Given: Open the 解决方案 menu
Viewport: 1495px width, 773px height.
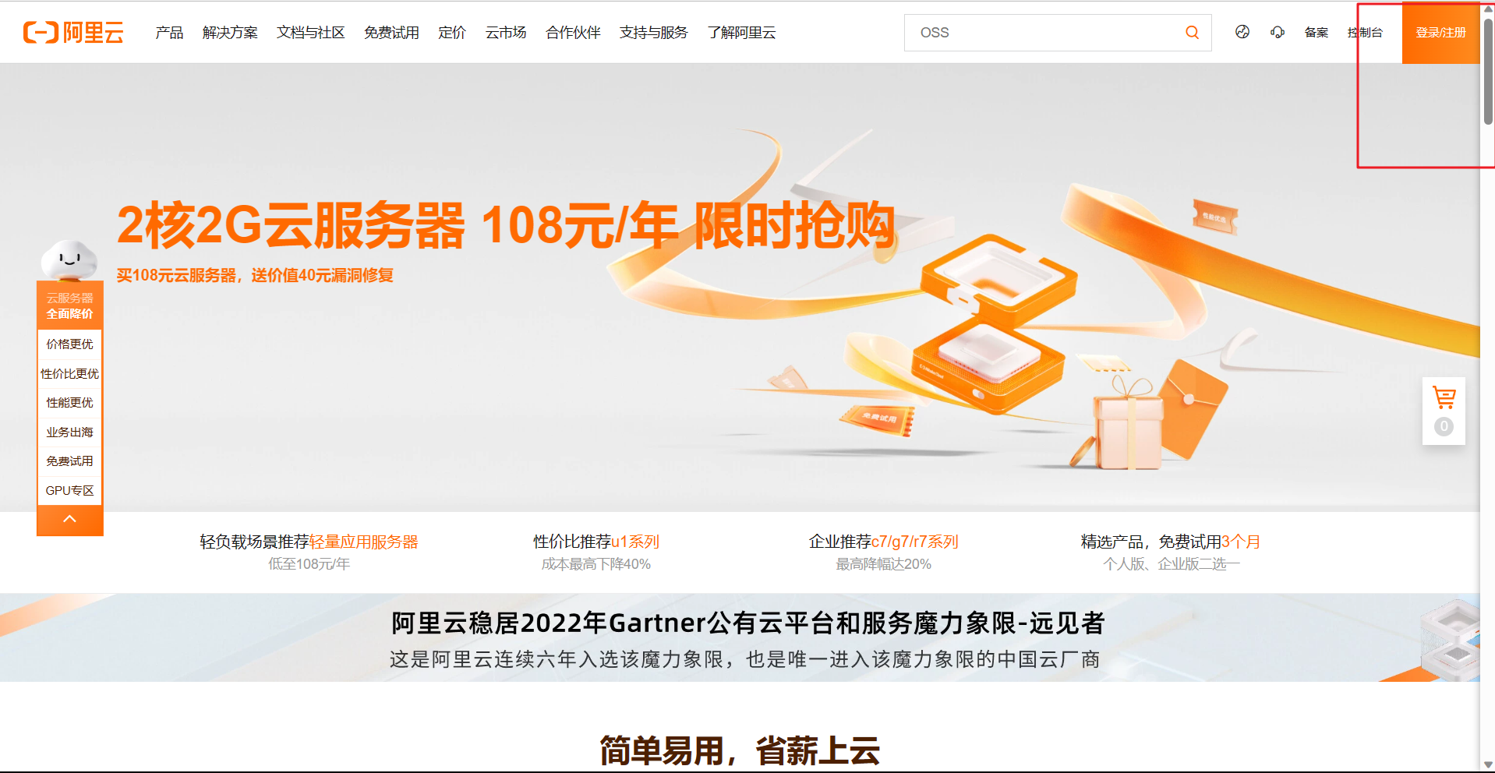Looking at the screenshot, I should click(230, 33).
